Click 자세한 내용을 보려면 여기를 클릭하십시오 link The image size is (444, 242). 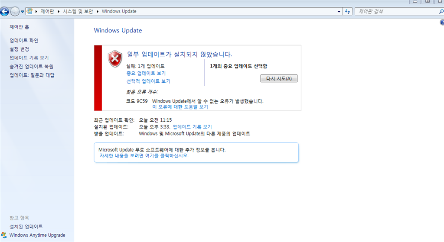pyautogui.click(x=144, y=156)
